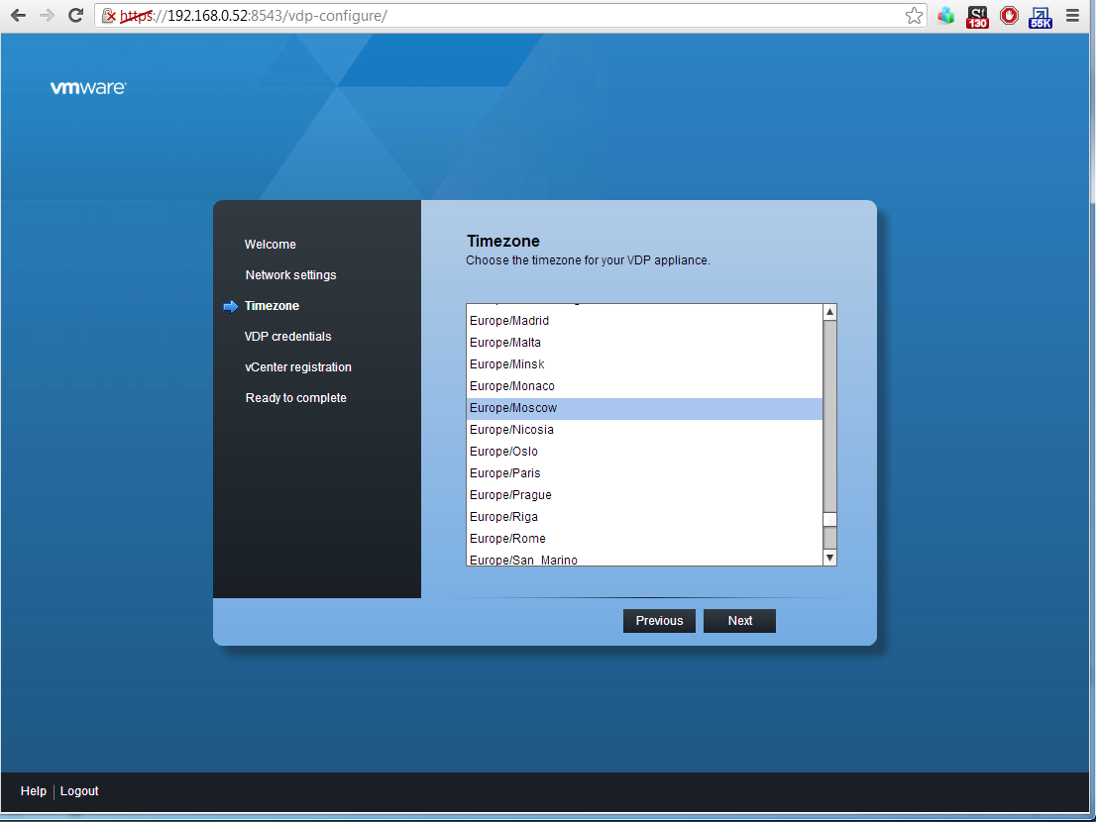Open the vCenter registration step
Screen dimensions: 1096x822
pos(297,367)
